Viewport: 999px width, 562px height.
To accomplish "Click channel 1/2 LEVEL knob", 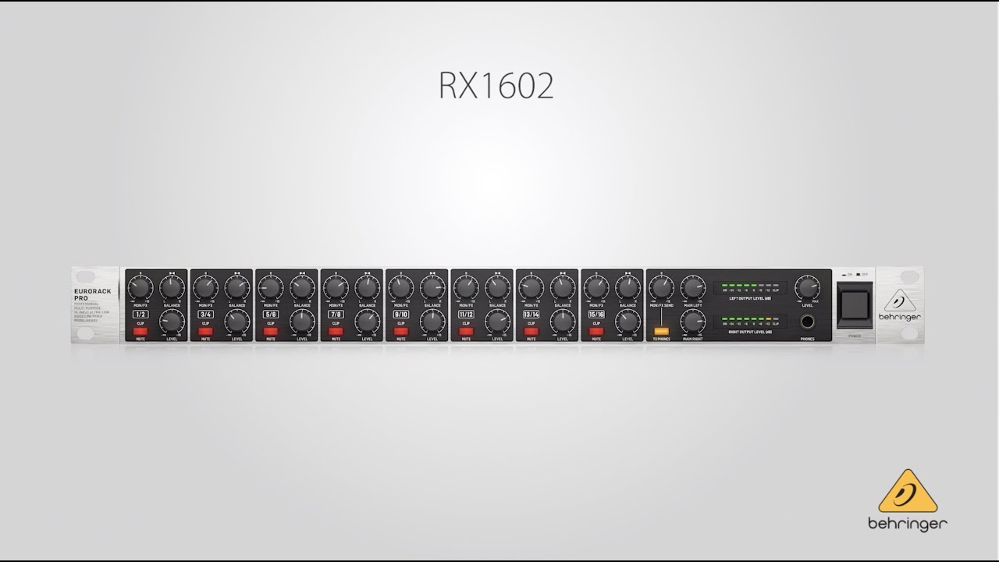I will click(172, 322).
